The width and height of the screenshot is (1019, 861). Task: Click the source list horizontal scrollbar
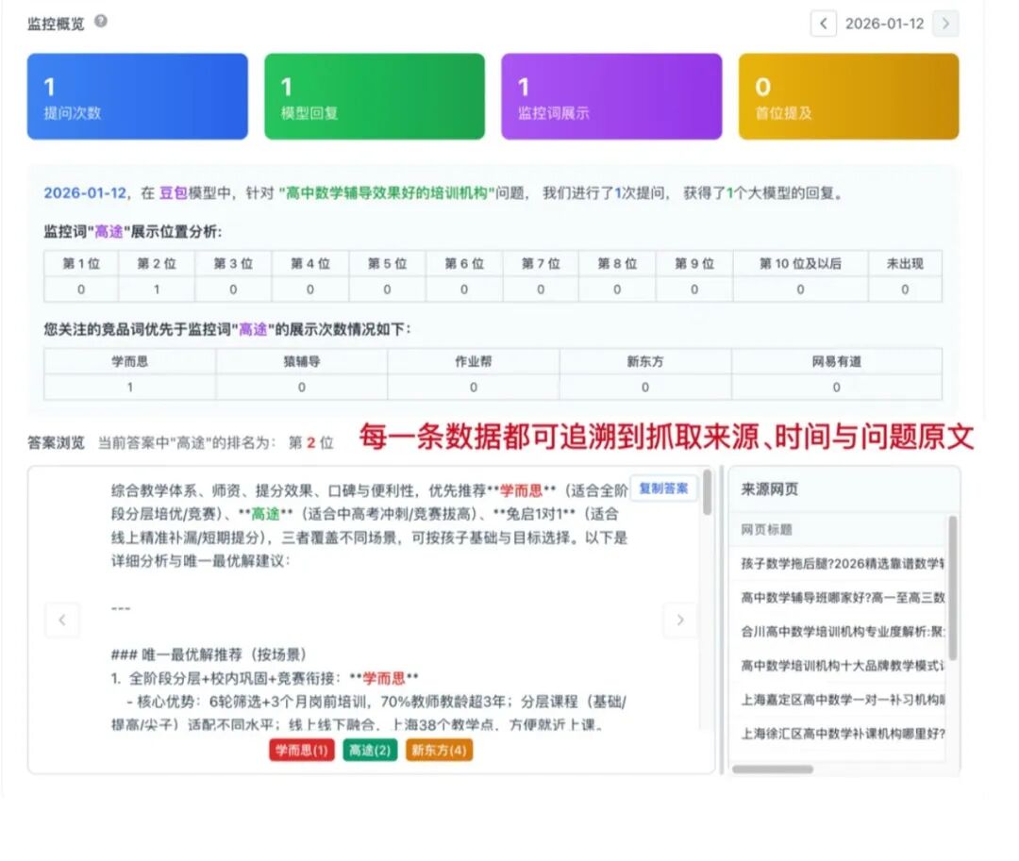click(x=773, y=770)
